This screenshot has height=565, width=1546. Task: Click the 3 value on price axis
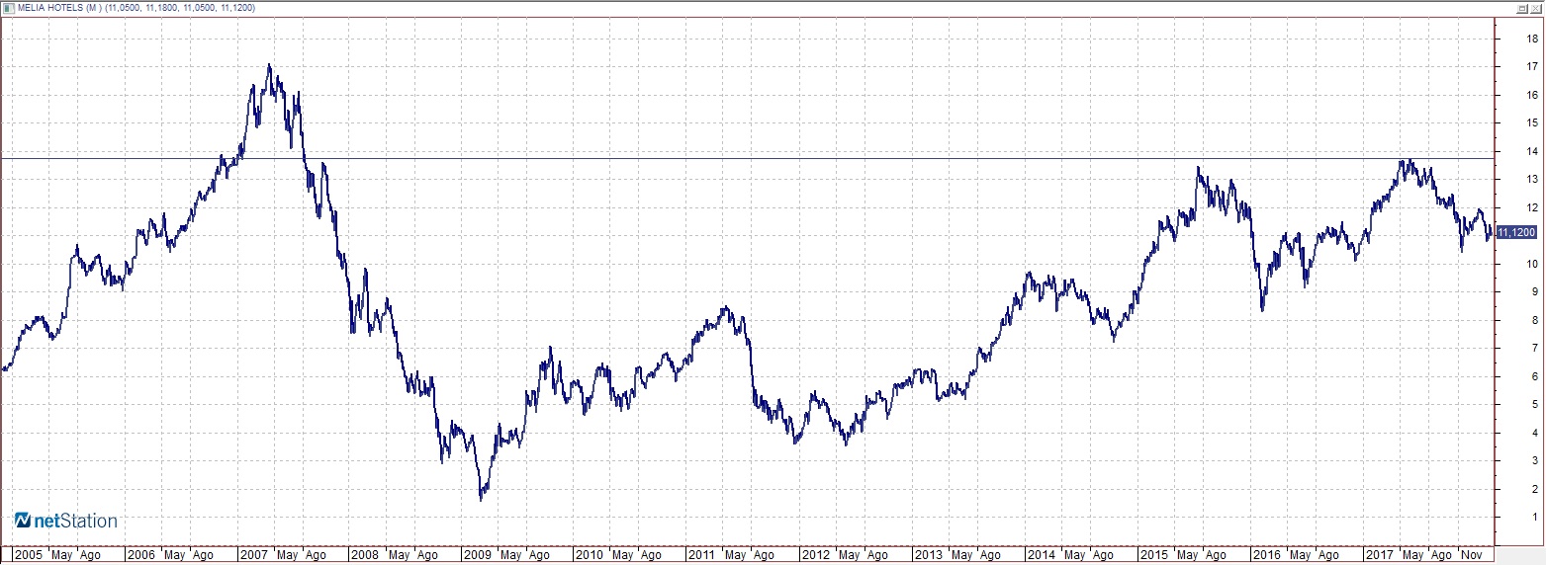tap(1533, 461)
